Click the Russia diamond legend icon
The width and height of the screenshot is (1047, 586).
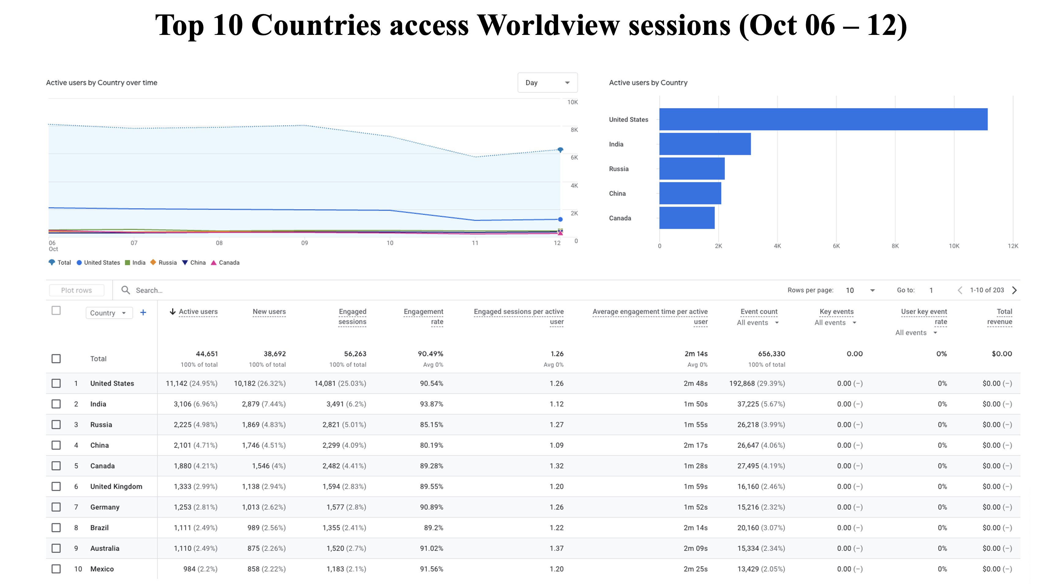[x=153, y=262]
